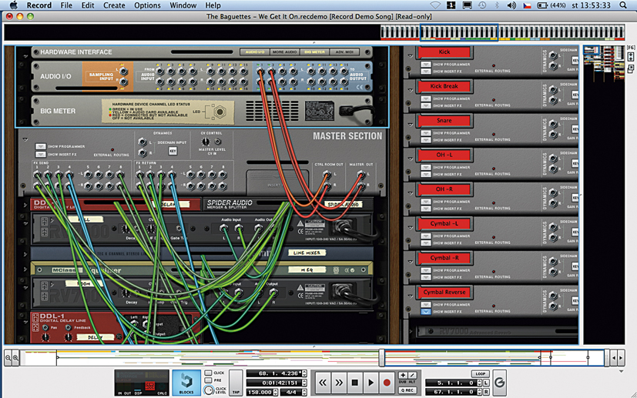Click the tempo field showing 158.000
Viewport: 637px width, 398px height.
[260, 393]
